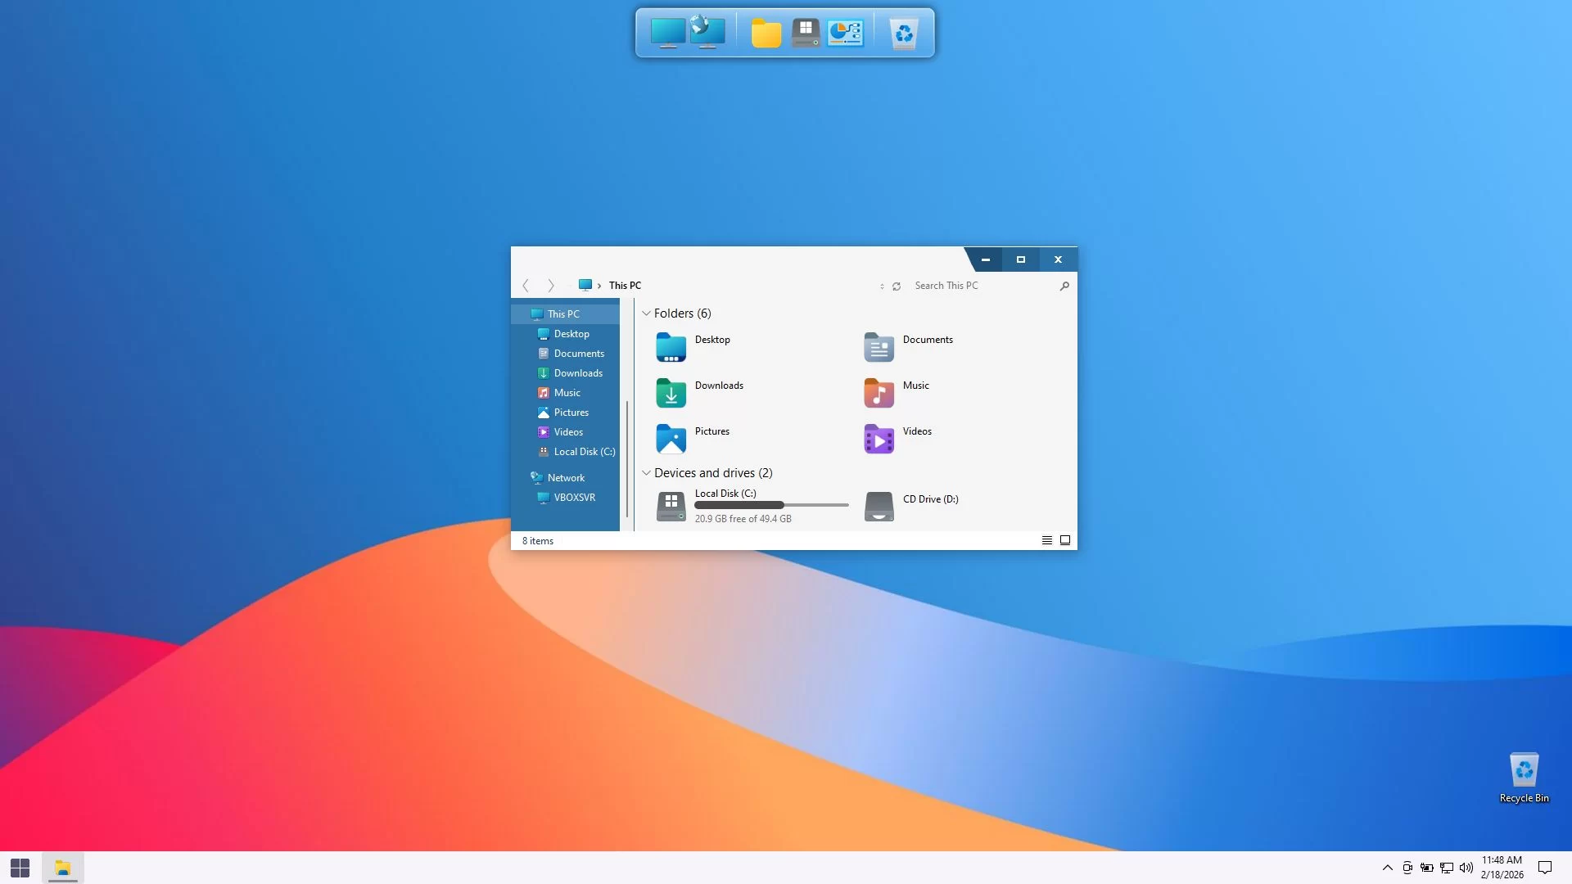Image resolution: width=1572 pixels, height=884 pixels.
Task: Open Control Panel icon in the dock
Action: 845,34
